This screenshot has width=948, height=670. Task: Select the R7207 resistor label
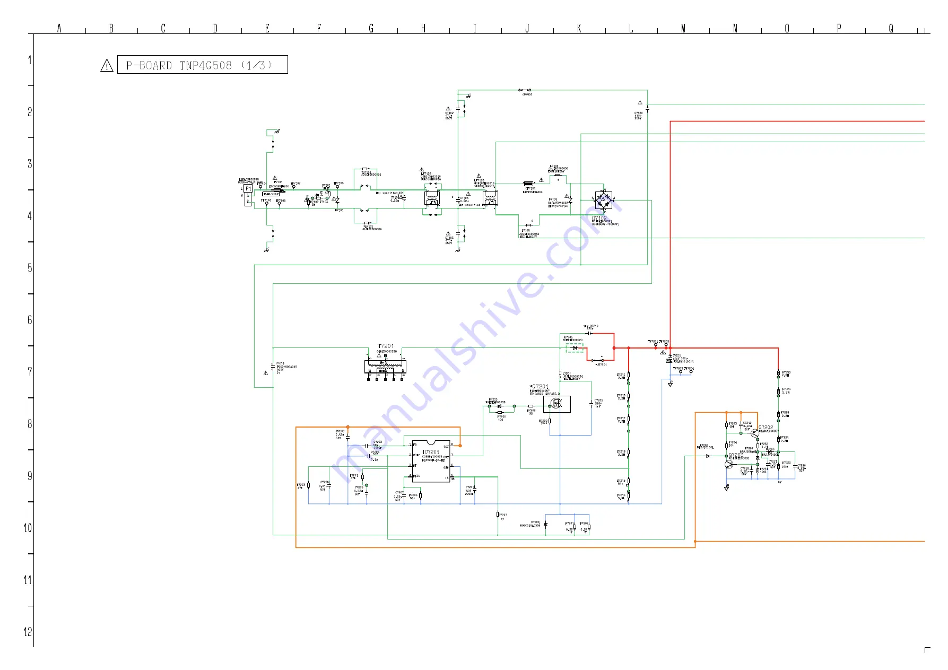point(503,515)
